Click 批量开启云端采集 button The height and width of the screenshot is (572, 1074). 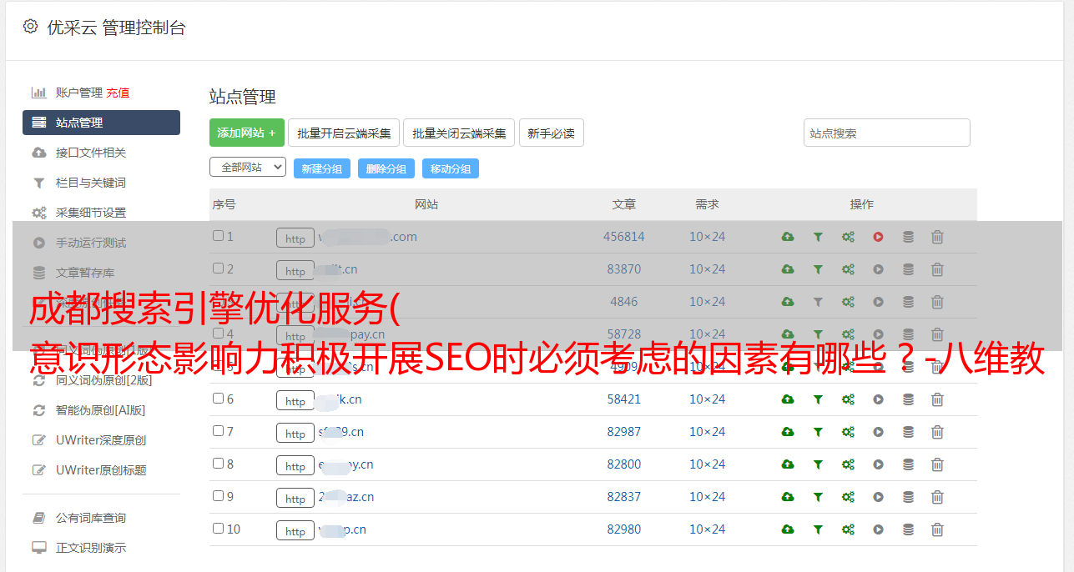point(344,133)
